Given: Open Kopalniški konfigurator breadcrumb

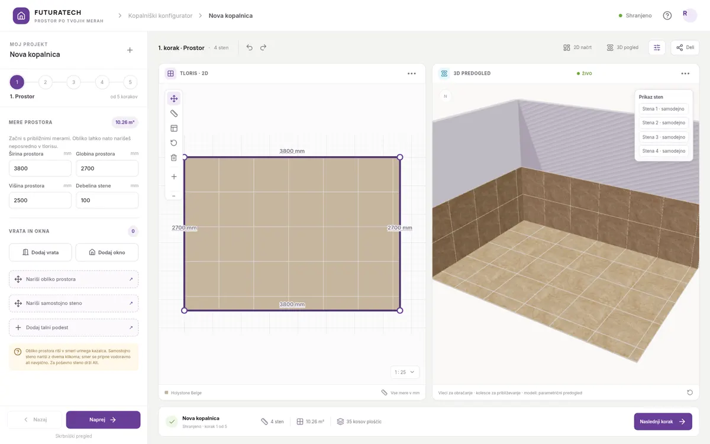Looking at the screenshot, I should click(160, 15).
